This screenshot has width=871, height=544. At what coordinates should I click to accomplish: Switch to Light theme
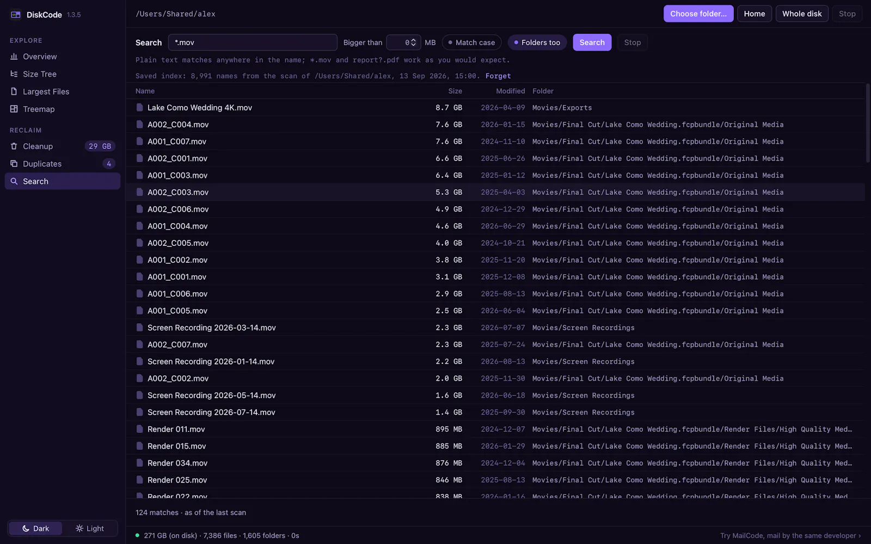click(x=90, y=528)
